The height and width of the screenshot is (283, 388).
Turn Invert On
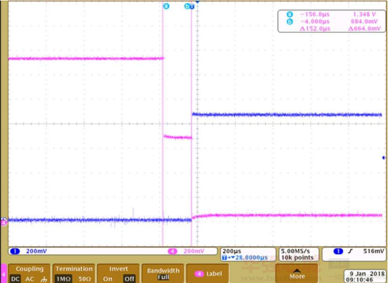coord(108,279)
